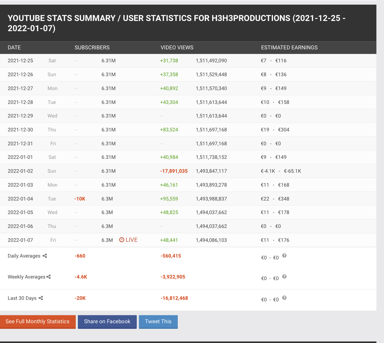384x343 pixels.
Task: Open help icon for Weekly Averages earnings
Action: (284, 276)
